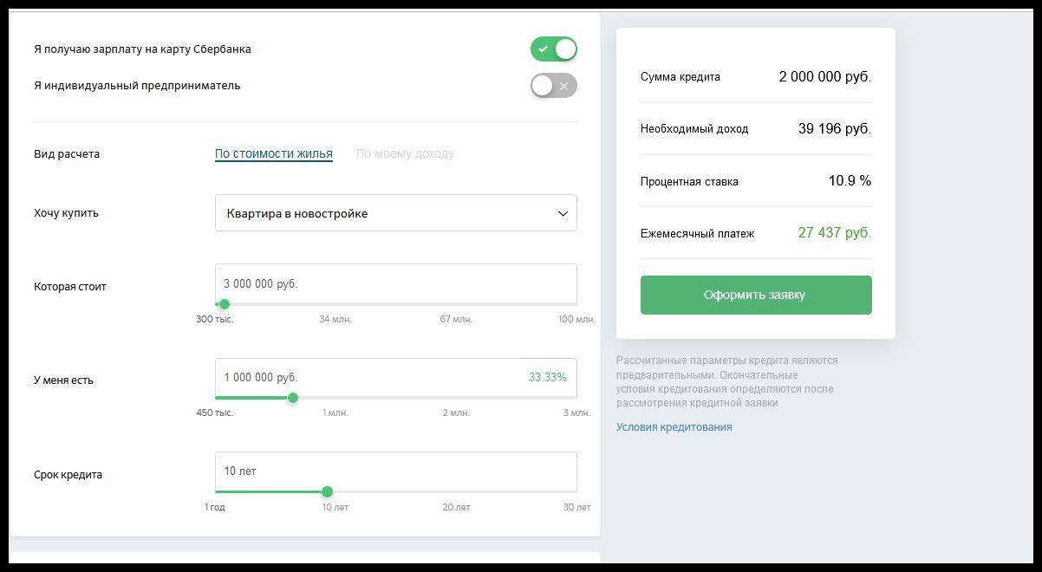Click the chevron arrow in property dropdown
Viewport: 1042px width, 572px height.
click(563, 213)
